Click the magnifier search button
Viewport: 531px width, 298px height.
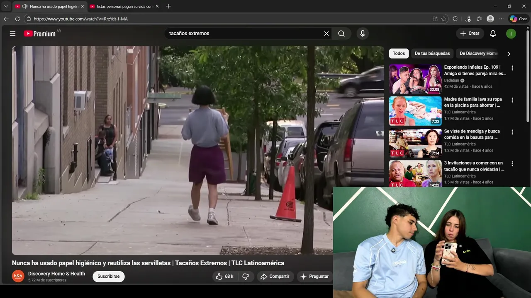coord(341,34)
